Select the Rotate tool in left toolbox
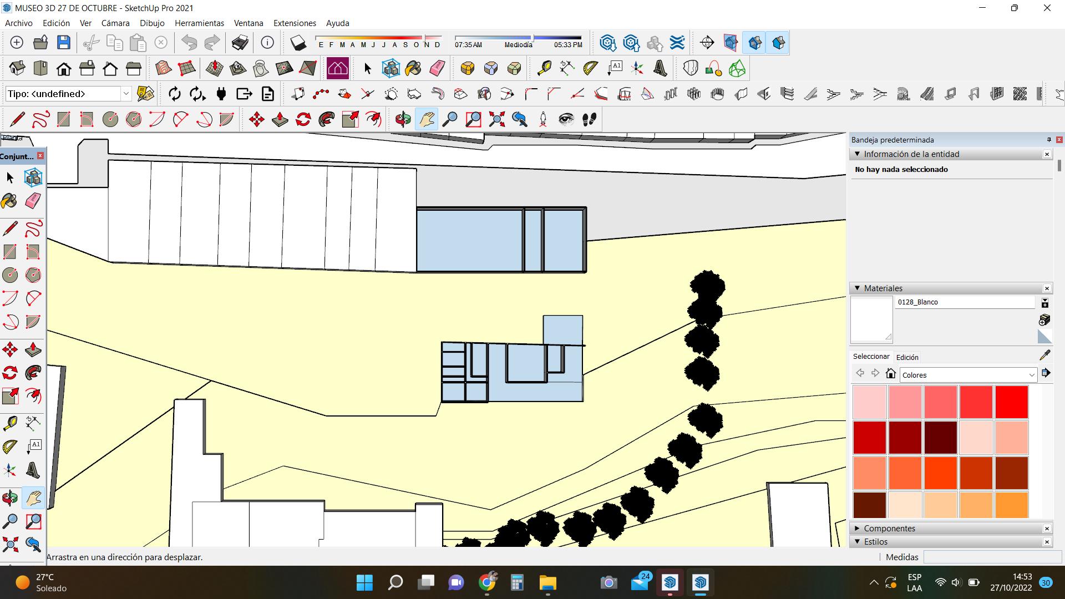 pos(10,373)
